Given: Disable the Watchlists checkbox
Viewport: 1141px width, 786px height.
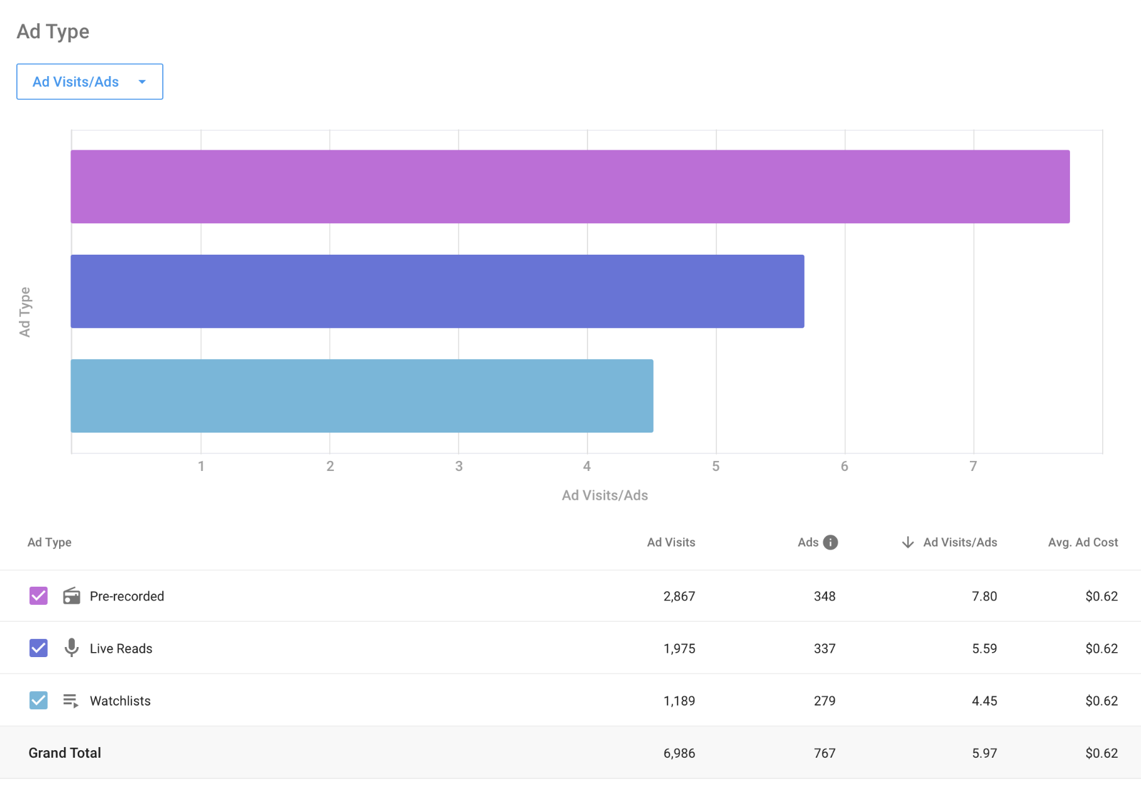Looking at the screenshot, I should 38,700.
